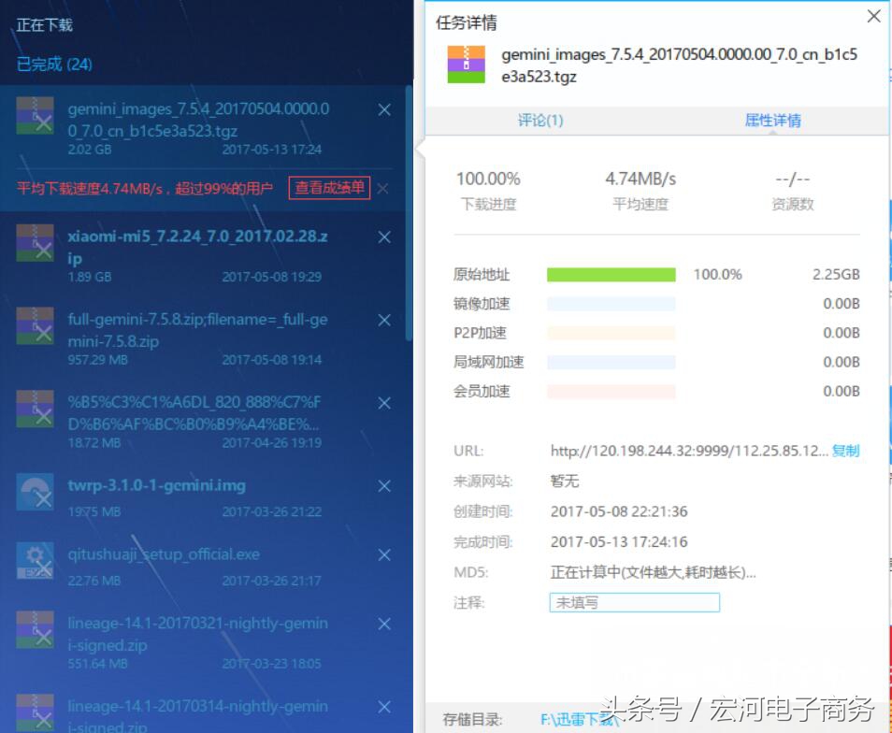
Task: Click the file thumbnail in task details header
Action: [466, 64]
